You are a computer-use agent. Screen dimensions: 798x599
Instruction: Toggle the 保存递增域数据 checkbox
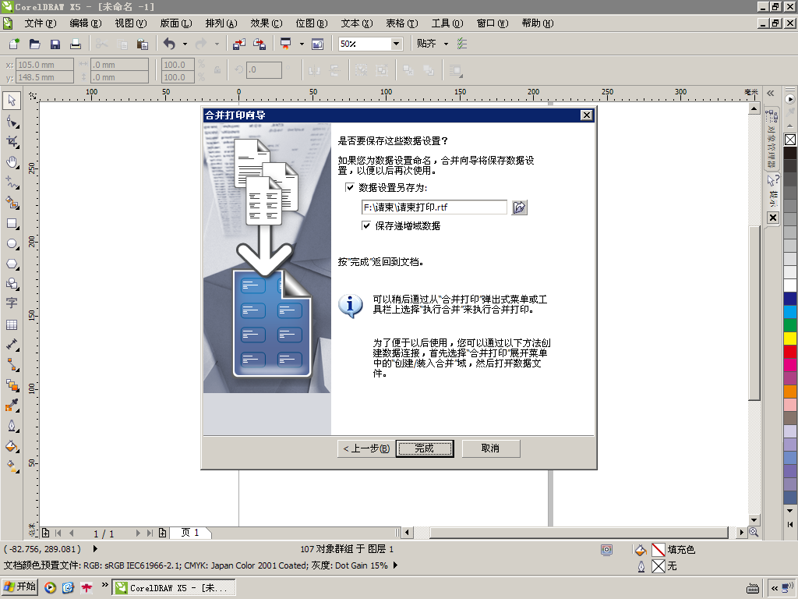366,225
